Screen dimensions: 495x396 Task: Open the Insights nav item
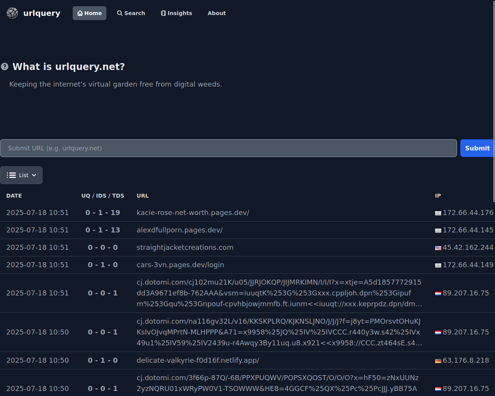pos(176,13)
